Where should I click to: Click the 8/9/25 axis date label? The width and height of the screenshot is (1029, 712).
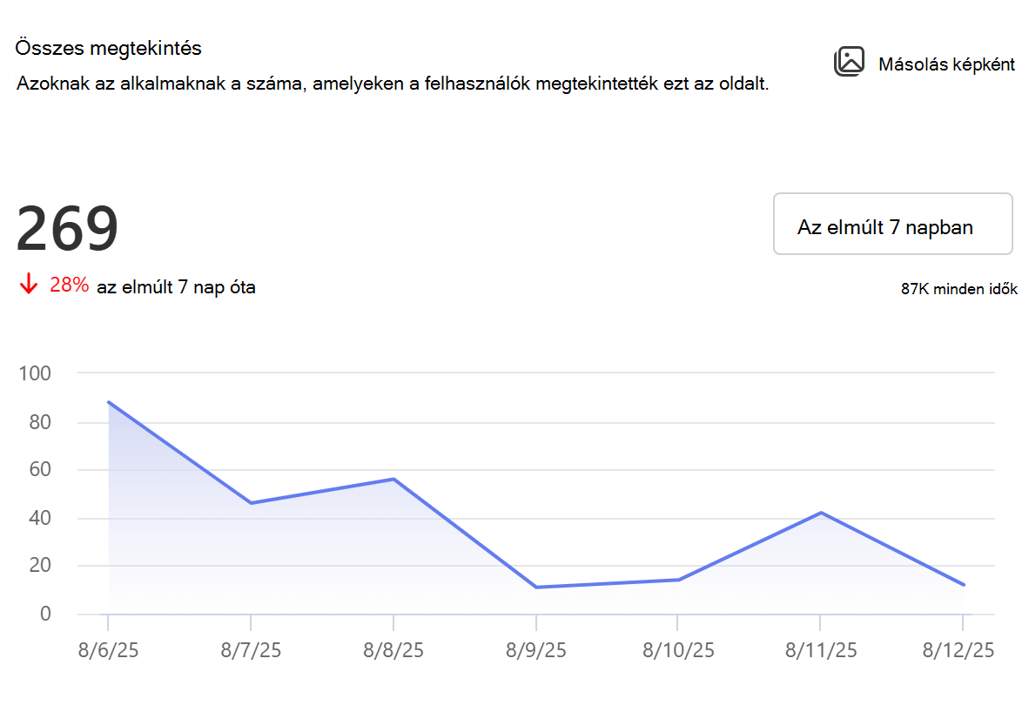coord(536,650)
